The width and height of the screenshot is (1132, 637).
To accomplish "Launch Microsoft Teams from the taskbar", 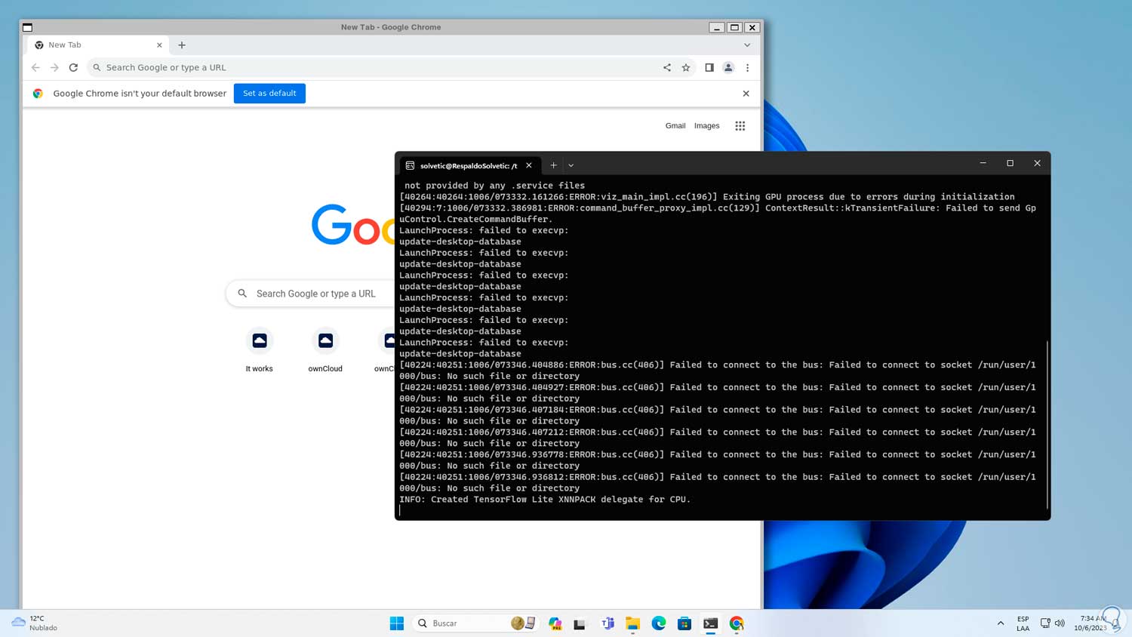I will point(608,623).
